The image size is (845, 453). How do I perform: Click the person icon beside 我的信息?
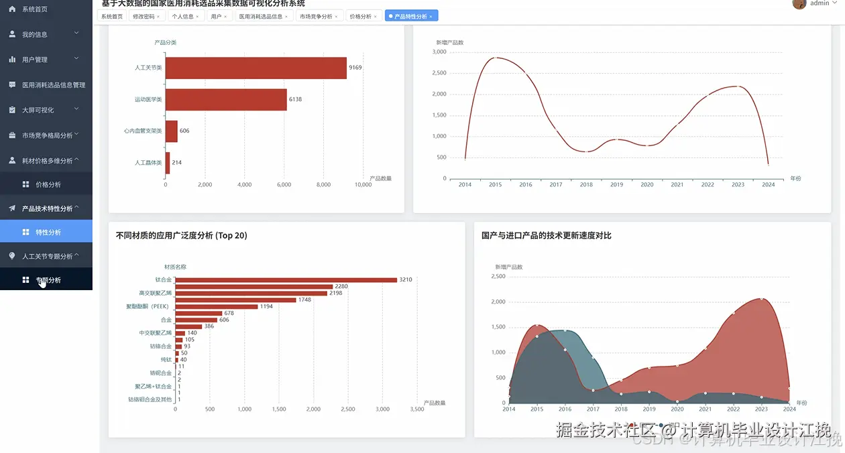tap(12, 34)
